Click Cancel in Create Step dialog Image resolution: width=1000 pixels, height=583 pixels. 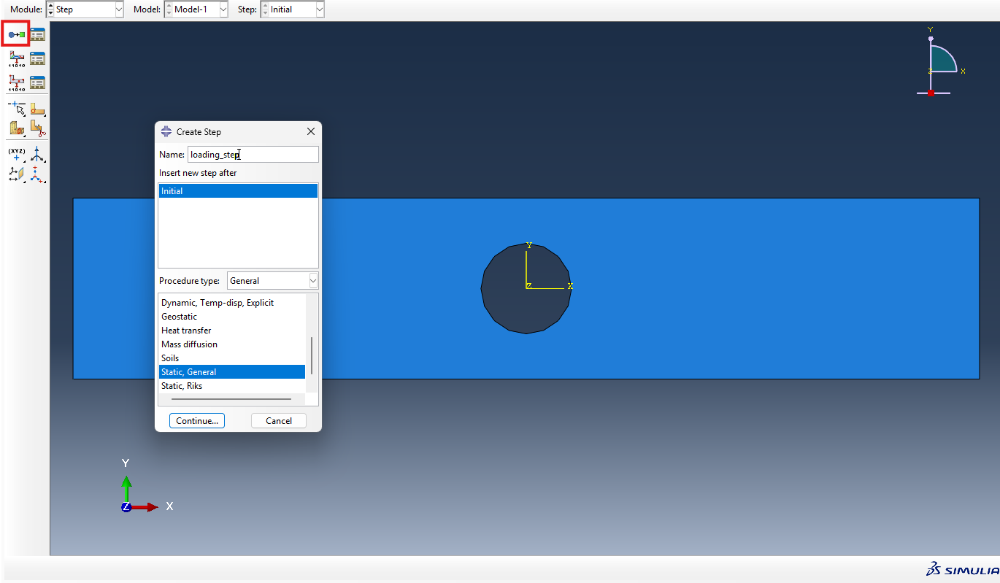point(278,421)
